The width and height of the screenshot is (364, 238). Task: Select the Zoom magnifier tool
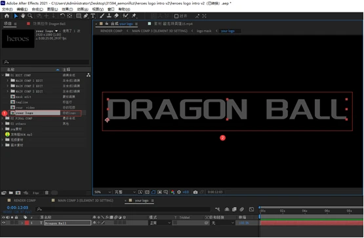click(x=30, y=16)
